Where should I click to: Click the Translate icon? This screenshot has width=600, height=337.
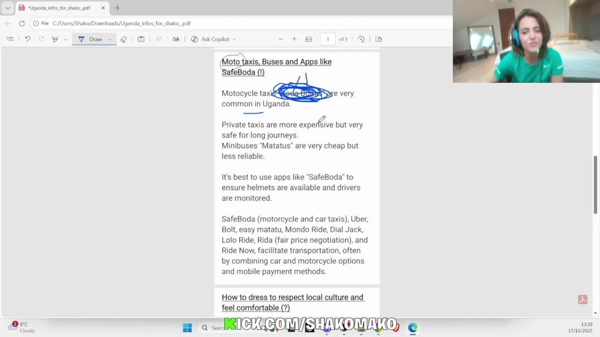tap(176, 39)
